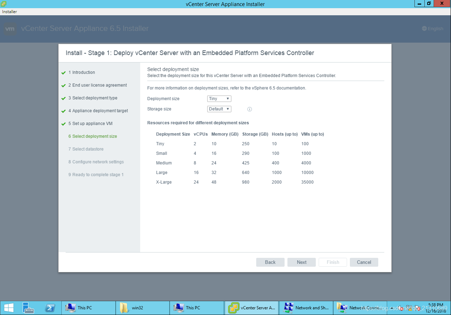The width and height of the screenshot is (451, 315).
Task: Activate vCenter Server Appliance taskbar item
Action: [x=252, y=308]
